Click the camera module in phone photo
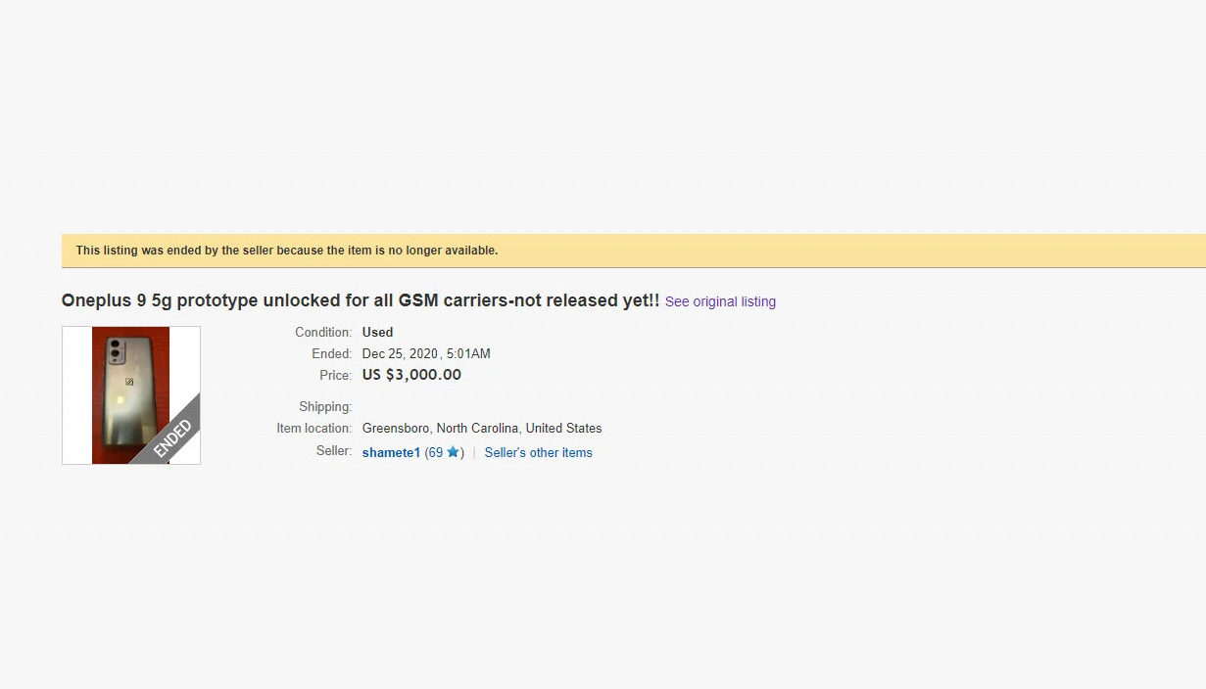This screenshot has height=689, width=1206. 117,351
